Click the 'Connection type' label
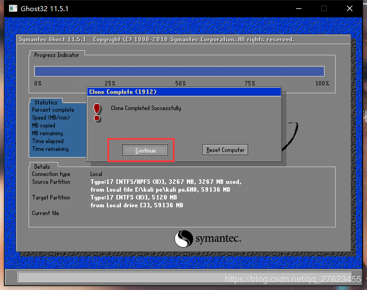Viewport: 367px width, 290px height. point(51,174)
